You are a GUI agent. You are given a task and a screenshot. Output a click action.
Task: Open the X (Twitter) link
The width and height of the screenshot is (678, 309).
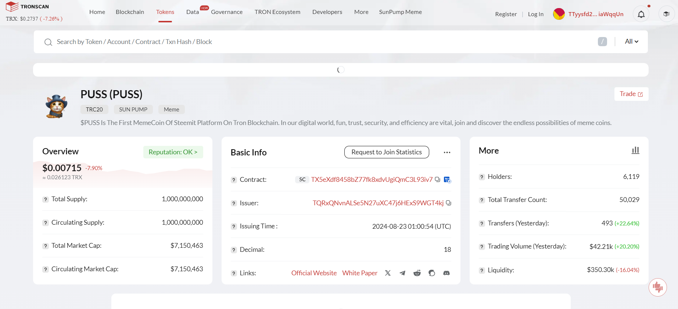point(388,273)
